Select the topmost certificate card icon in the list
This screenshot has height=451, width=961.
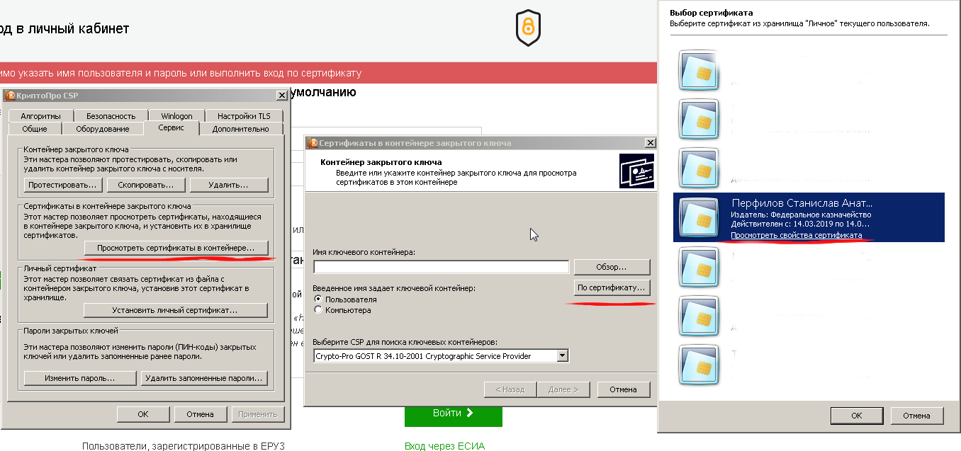697,70
